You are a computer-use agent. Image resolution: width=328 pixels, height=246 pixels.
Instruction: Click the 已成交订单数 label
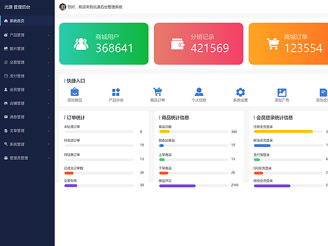[x=74, y=168]
